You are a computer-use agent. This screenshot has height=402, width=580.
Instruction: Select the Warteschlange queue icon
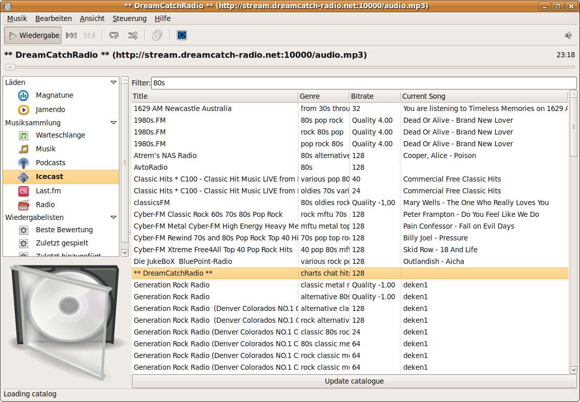point(23,136)
